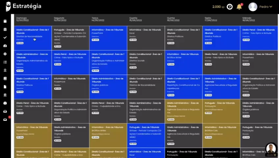Screen dimensions: 279x158
Task: Click the half-filled circle icon in sidebar
Action: pyautogui.click(x=5, y=103)
